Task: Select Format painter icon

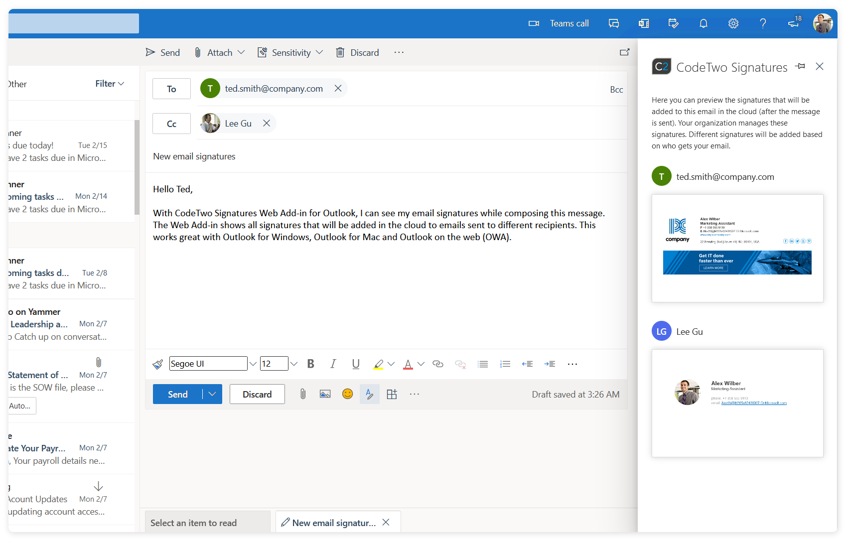Action: point(158,364)
